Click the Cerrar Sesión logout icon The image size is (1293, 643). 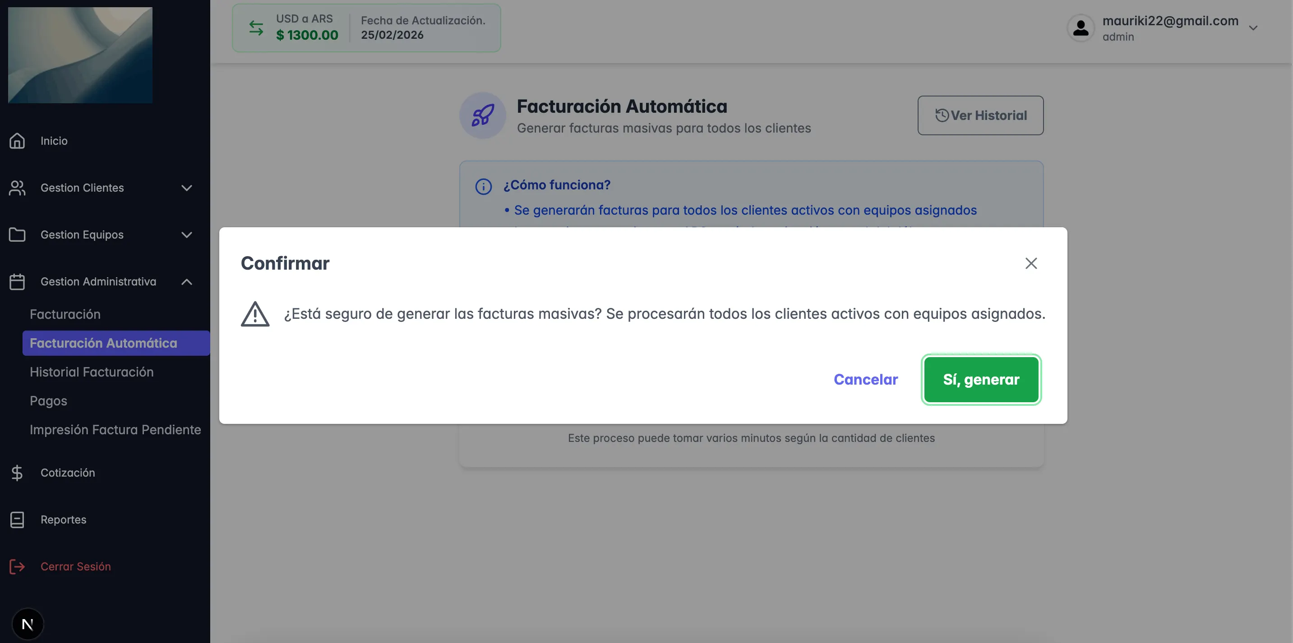point(17,566)
